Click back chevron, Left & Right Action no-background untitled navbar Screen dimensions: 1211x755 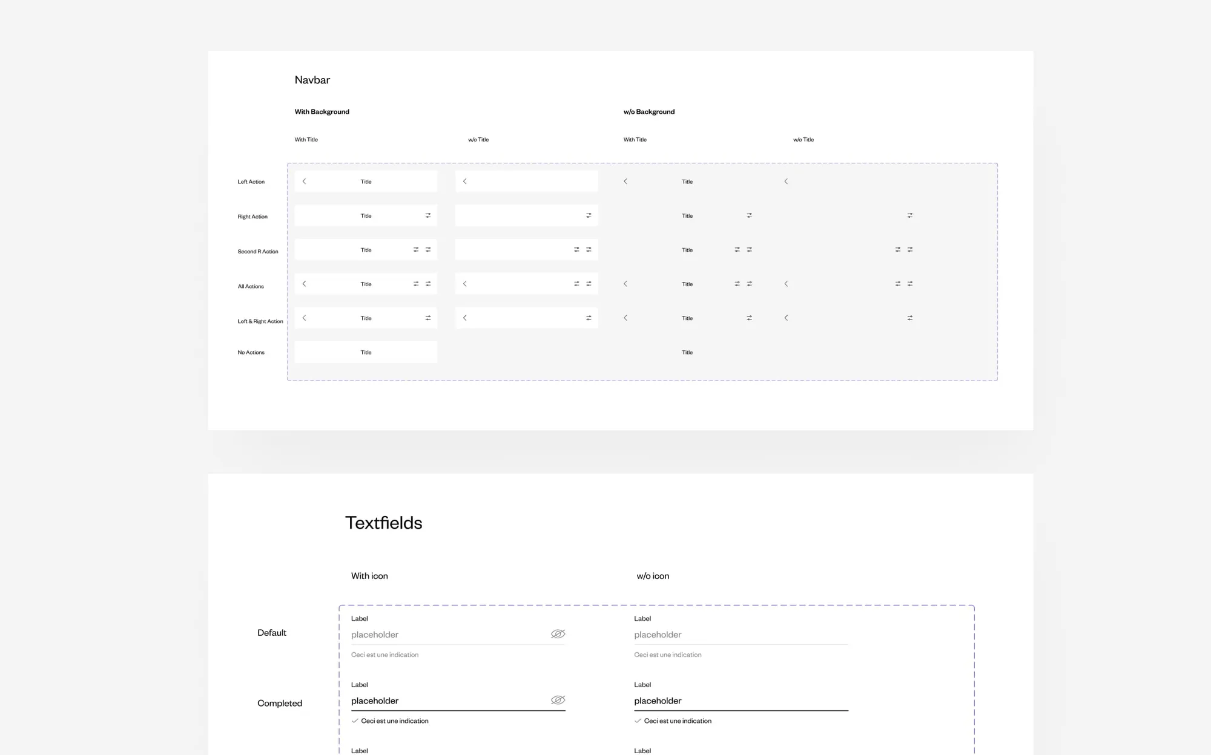(786, 318)
